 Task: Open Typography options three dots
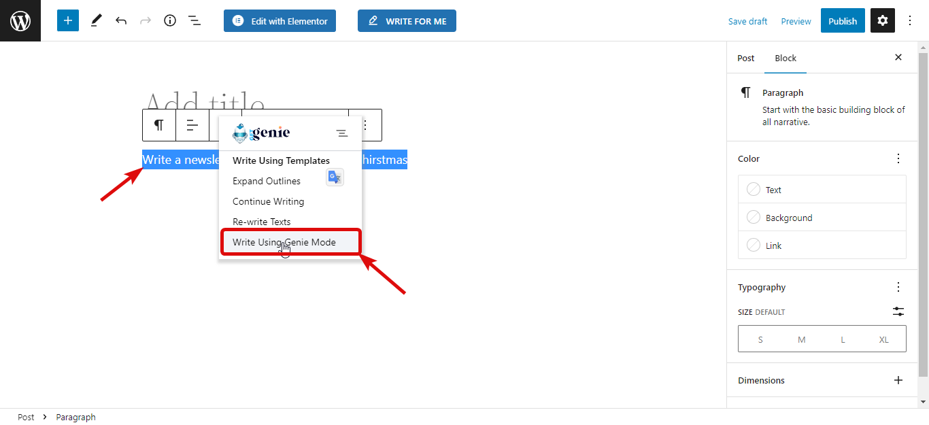click(898, 287)
